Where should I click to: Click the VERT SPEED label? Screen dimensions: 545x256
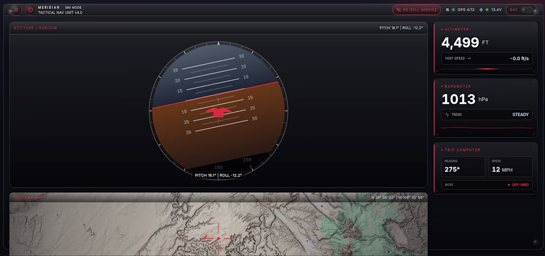455,59
